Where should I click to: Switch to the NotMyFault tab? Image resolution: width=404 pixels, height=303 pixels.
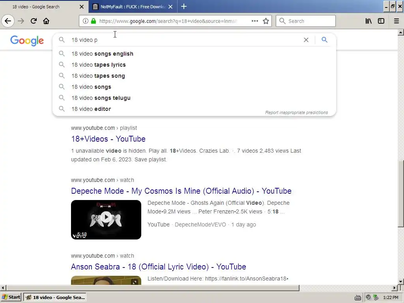[x=133, y=7]
